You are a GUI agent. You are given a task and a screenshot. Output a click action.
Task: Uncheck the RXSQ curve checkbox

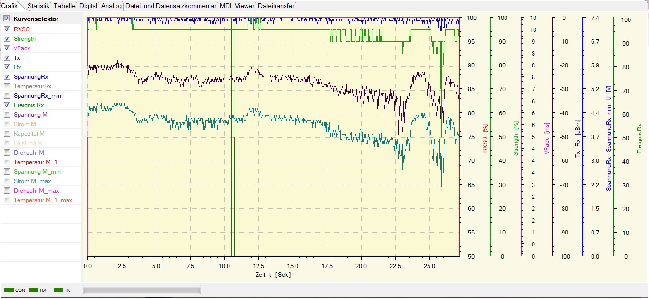(7, 29)
